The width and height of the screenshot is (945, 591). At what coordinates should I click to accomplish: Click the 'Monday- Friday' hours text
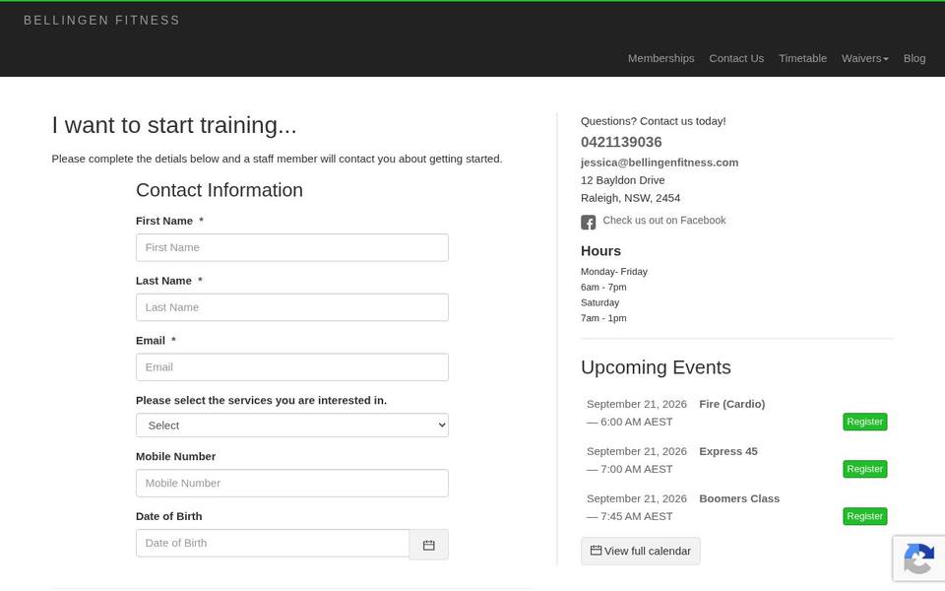coord(614,272)
